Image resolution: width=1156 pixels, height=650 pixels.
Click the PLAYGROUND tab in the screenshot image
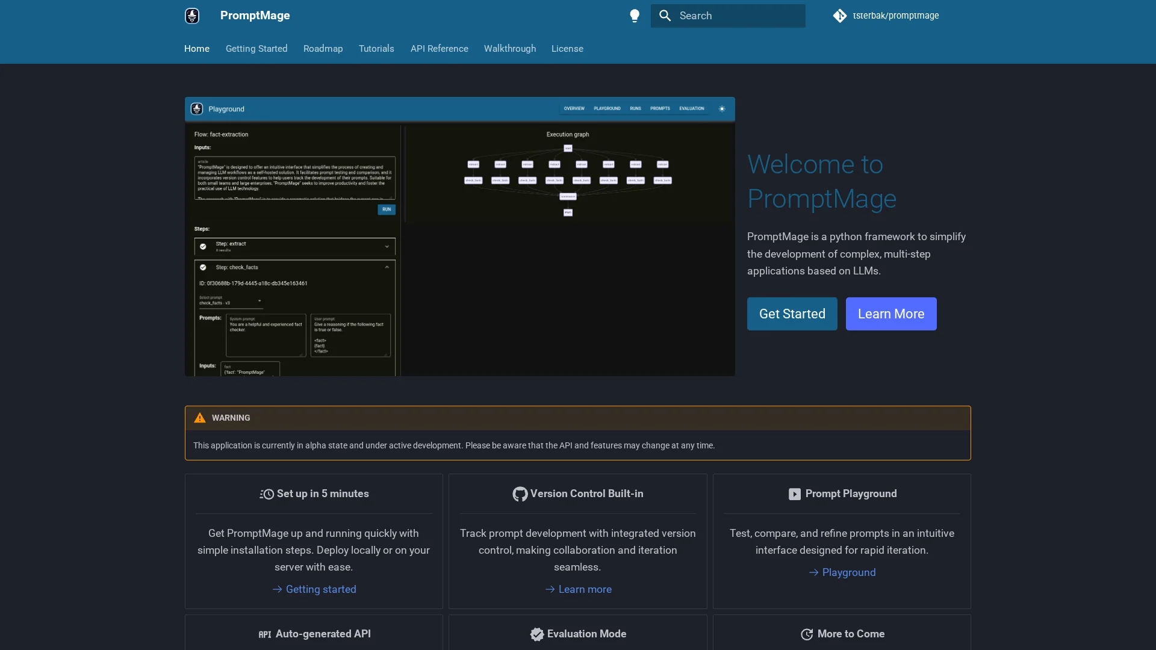[x=607, y=108]
